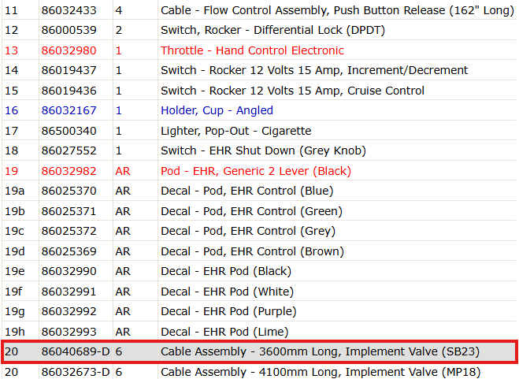Click the Pod - EHR, Generic 2 Lever (Black) entry
Viewport: 519px width, 379px height.
coord(255,171)
